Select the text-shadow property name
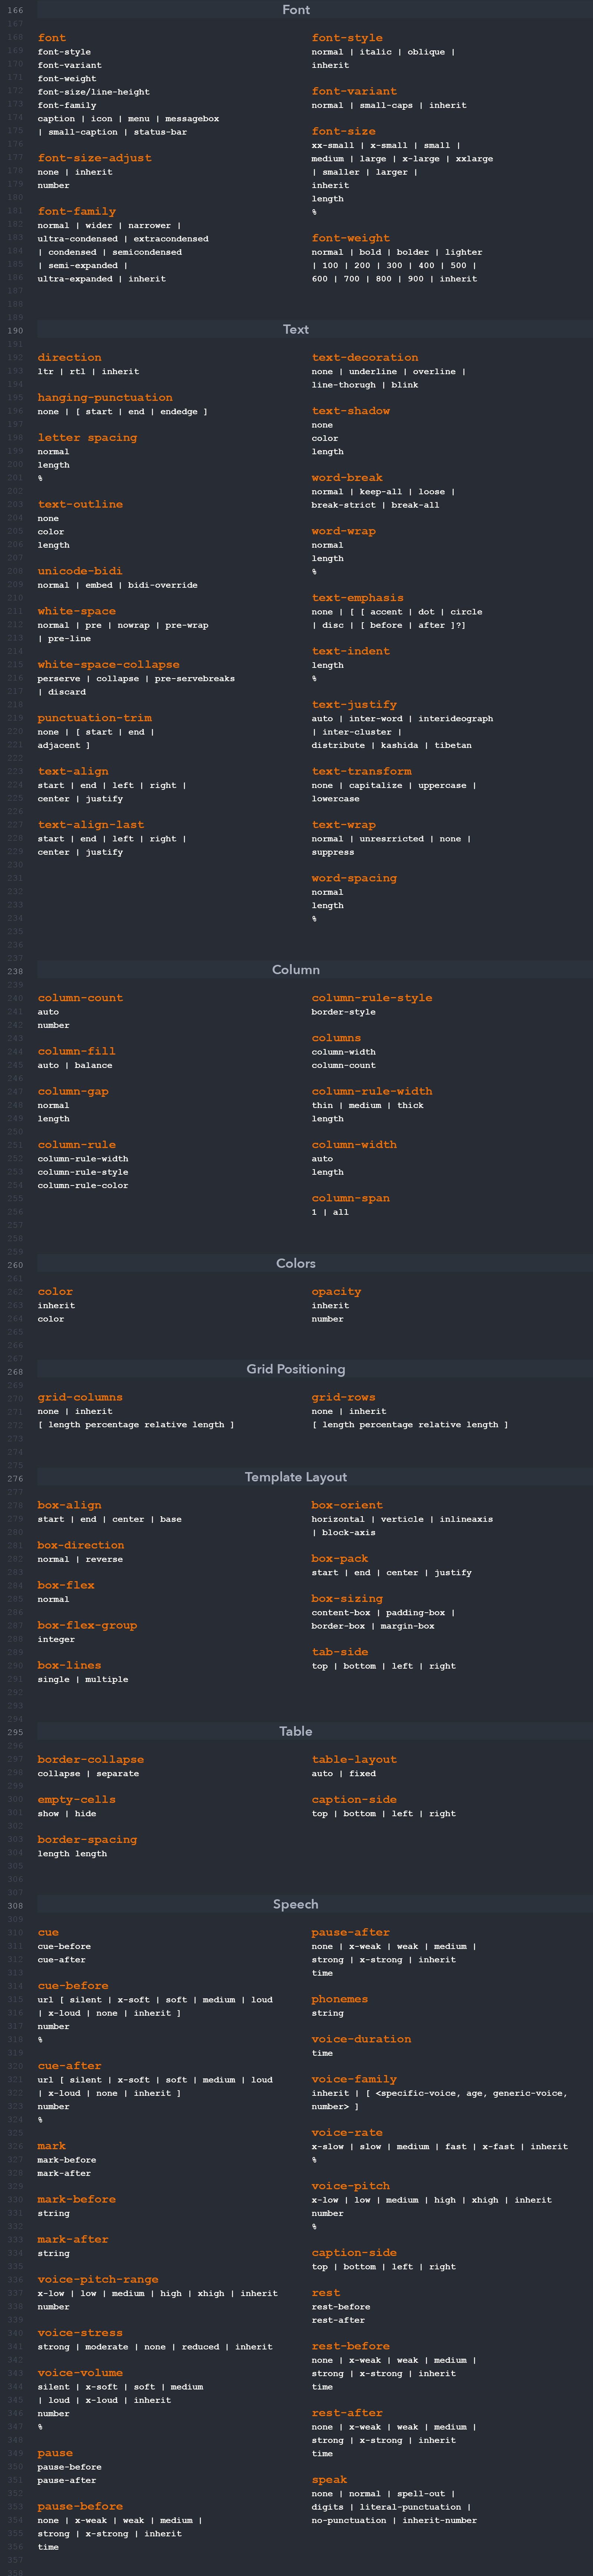The image size is (593, 2576). pyautogui.click(x=351, y=411)
